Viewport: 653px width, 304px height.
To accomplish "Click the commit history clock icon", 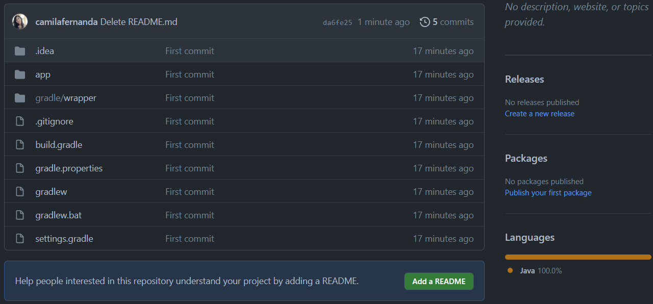I will 424,22.
